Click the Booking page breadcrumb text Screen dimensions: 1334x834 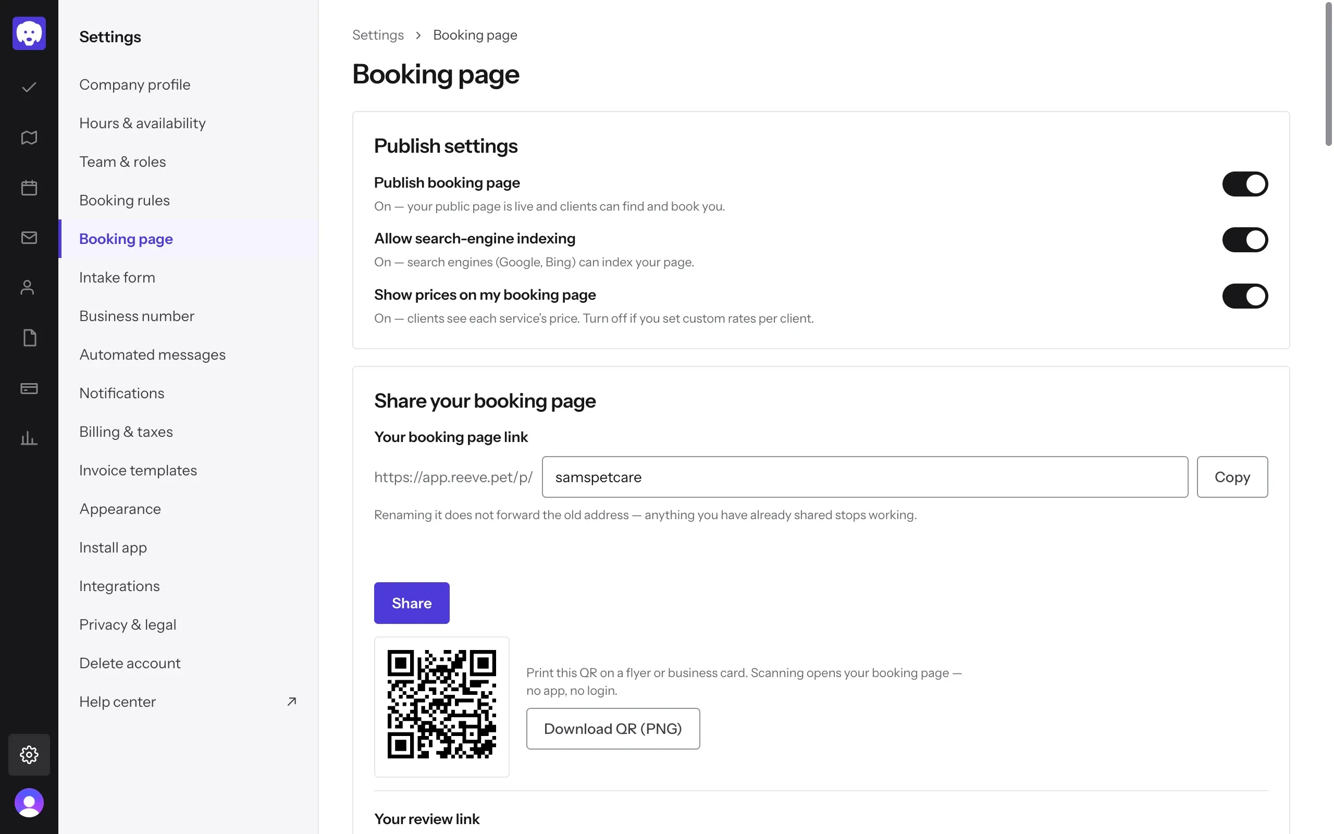[x=475, y=35]
